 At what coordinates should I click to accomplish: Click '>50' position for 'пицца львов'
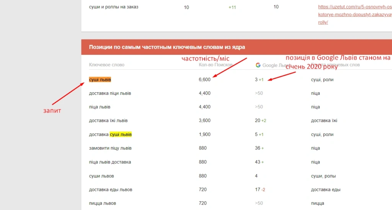[259, 203]
